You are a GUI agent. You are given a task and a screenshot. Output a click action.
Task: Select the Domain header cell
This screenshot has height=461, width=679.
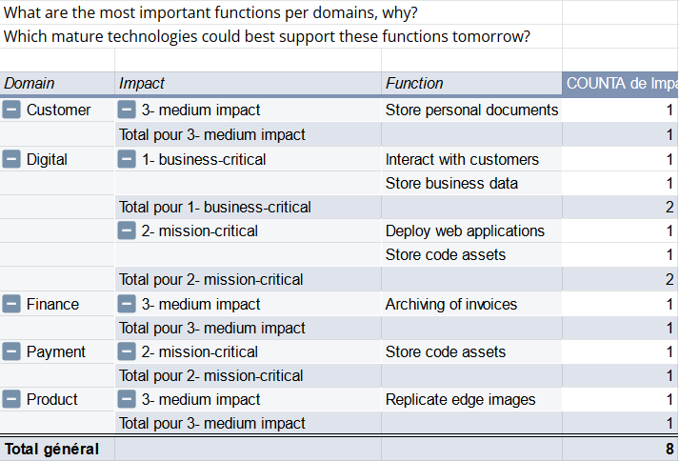pos(57,83)
